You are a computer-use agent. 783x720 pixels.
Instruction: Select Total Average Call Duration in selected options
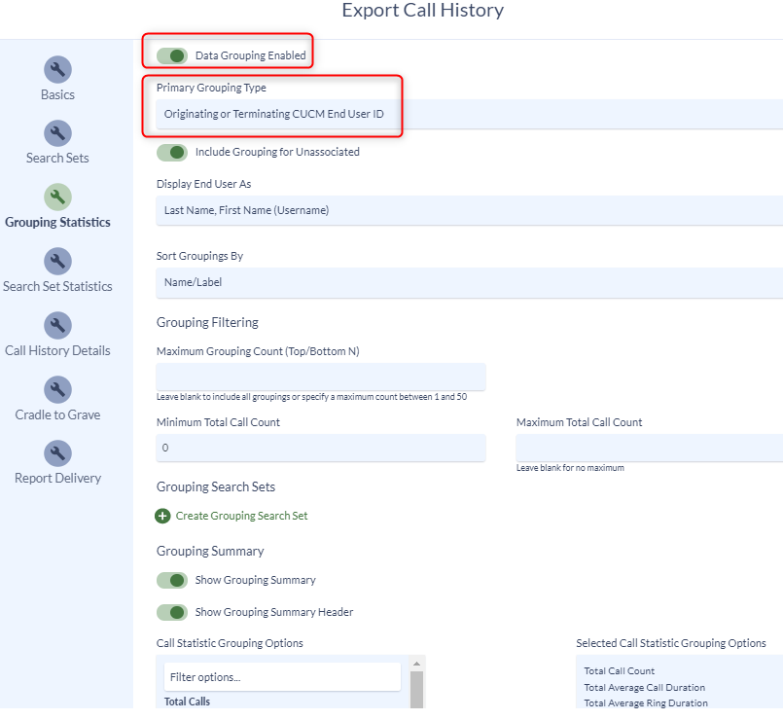coord(645,688)
